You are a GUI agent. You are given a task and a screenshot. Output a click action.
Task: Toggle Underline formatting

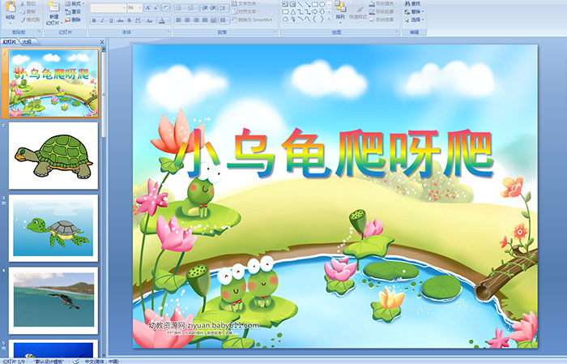click(111, 20)
